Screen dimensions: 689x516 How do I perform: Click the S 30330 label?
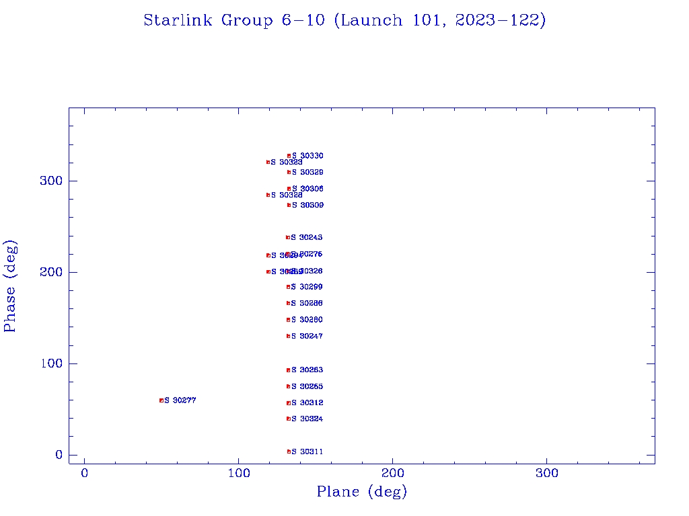click(307, 156)
